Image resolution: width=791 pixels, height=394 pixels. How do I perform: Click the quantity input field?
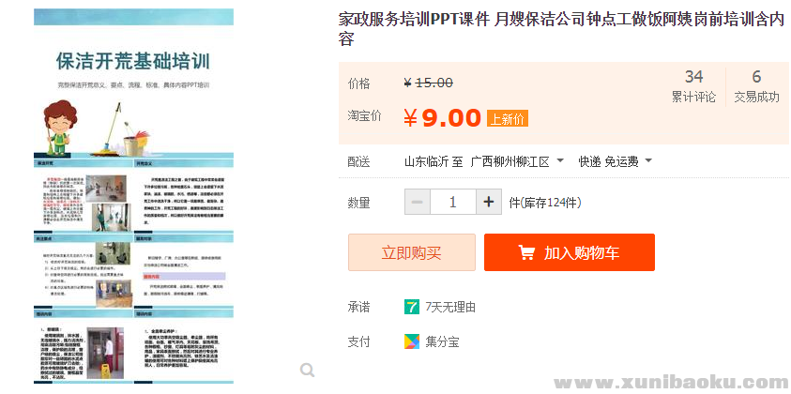[x=453, y=202]
